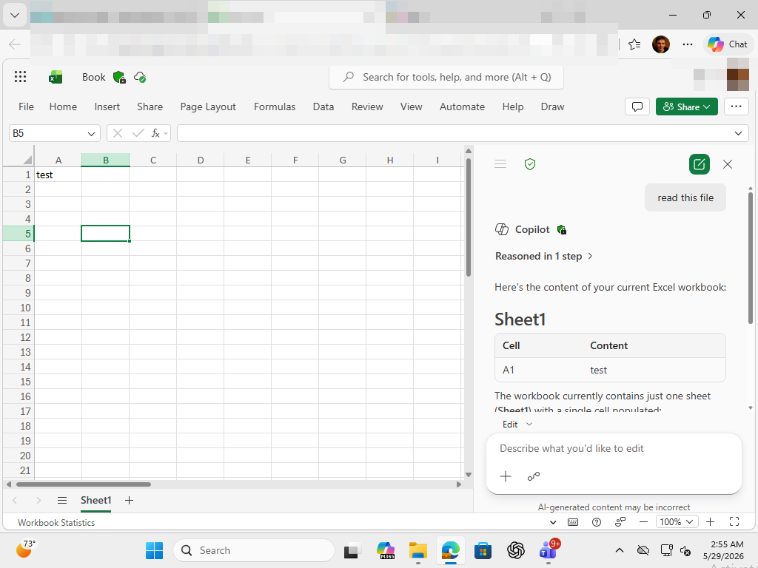
Task: Open the Name Box dropdown arrow
Action: point(91,133)
